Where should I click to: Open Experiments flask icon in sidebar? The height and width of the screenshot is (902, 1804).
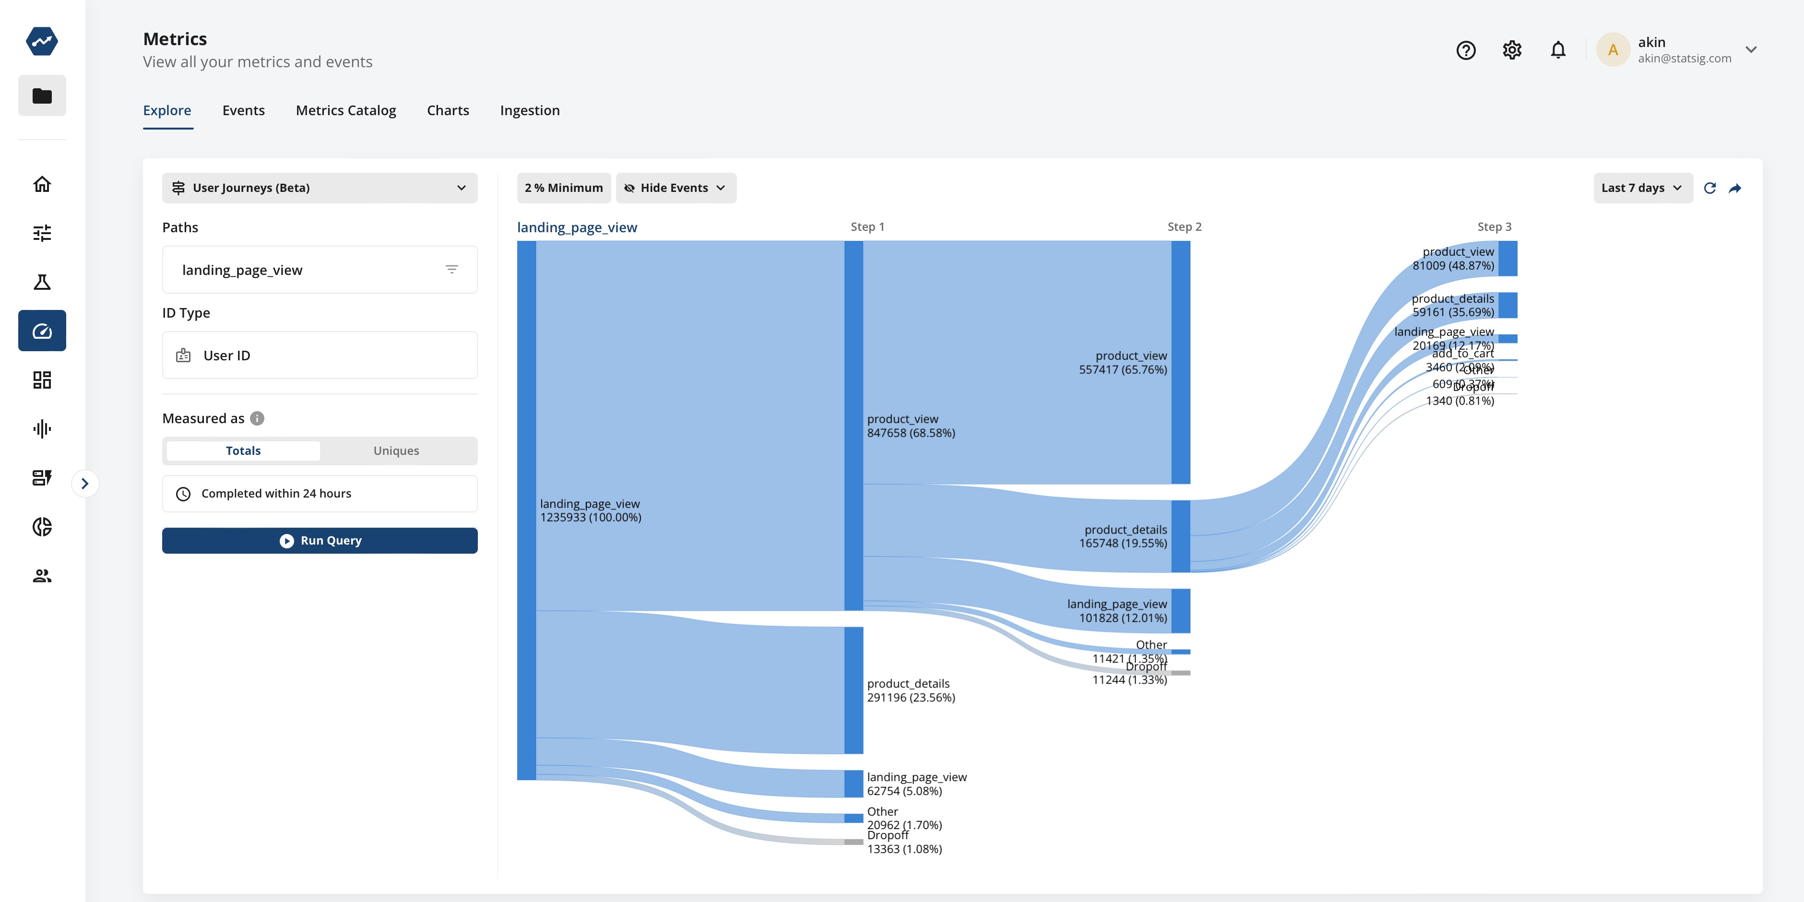[42, 282]
